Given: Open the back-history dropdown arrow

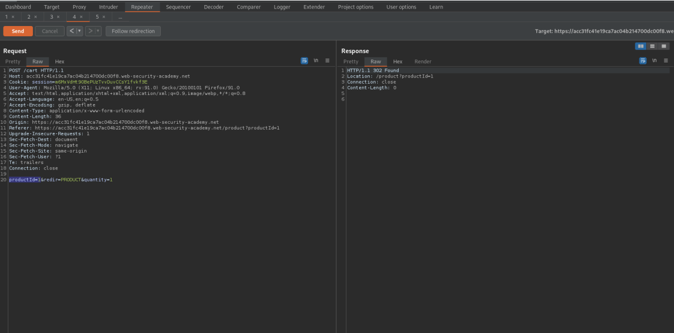Looking at the screenshot, I should (x=79, y=31).
